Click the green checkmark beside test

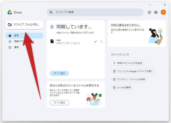(x=95, y=42)
